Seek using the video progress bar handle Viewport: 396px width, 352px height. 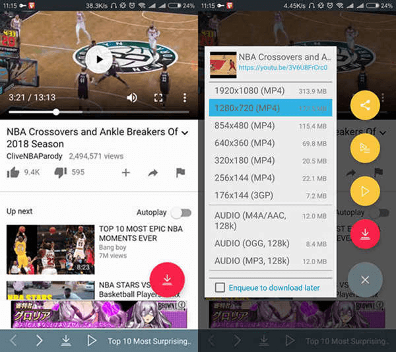point(56,112)
